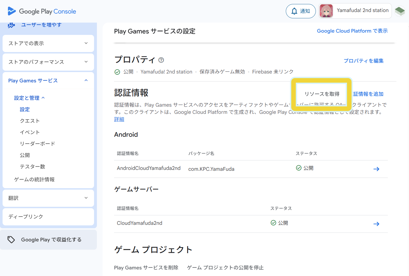409x276 pixels.
Task: Click the プロパティを編集 link
Action: click(363, 61)
